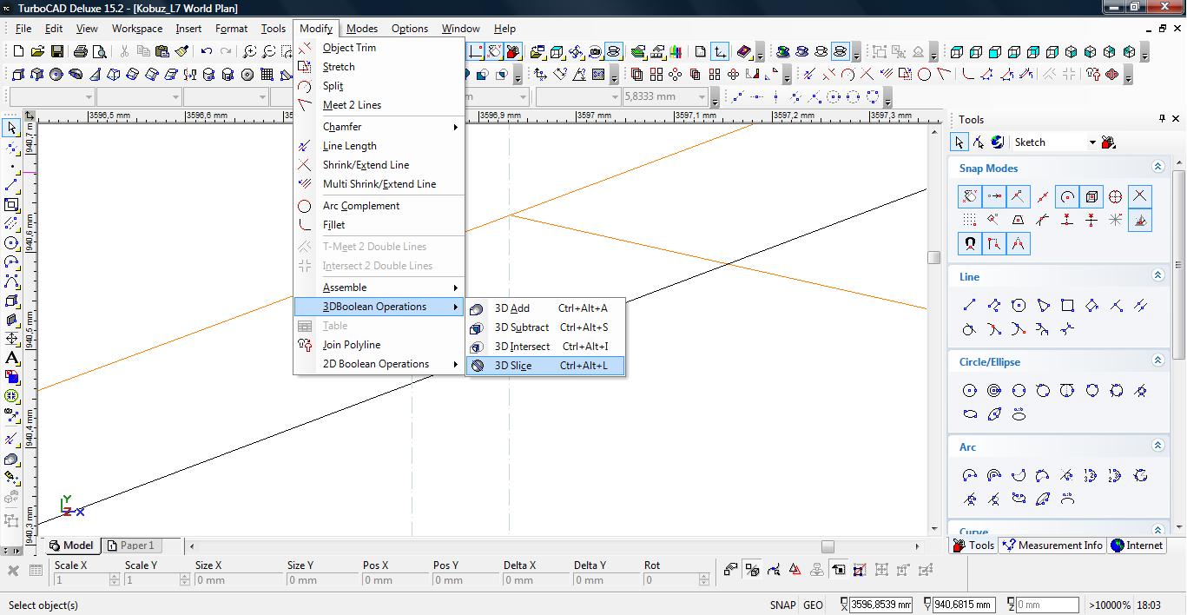
Task: Toggle the Grid snap mode
Action: [970, 220]
